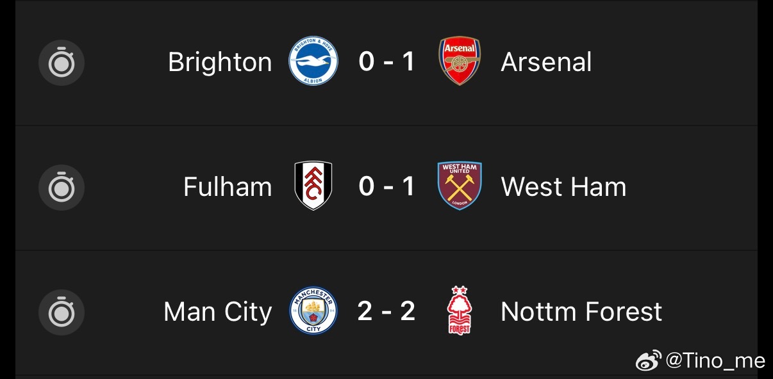View the Man City 2 - 2 score
The image size is (773, 379).
[386, 311]
